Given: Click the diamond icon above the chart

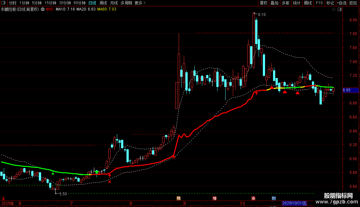Looking at the screenshot, I should pyautogui.click(x=334, y=10).
